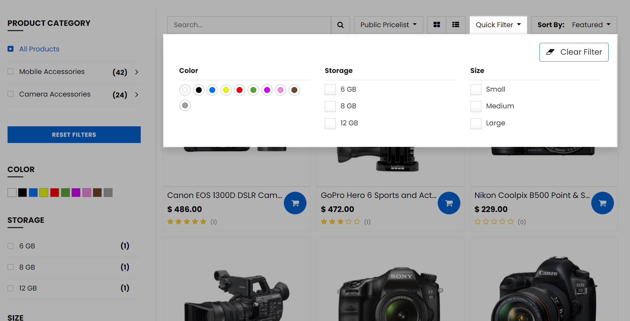The width and height of the screenshot is (630, 321).
Task: Expand Camera Accessories subcategories chevron
Action: pos(137,95)
